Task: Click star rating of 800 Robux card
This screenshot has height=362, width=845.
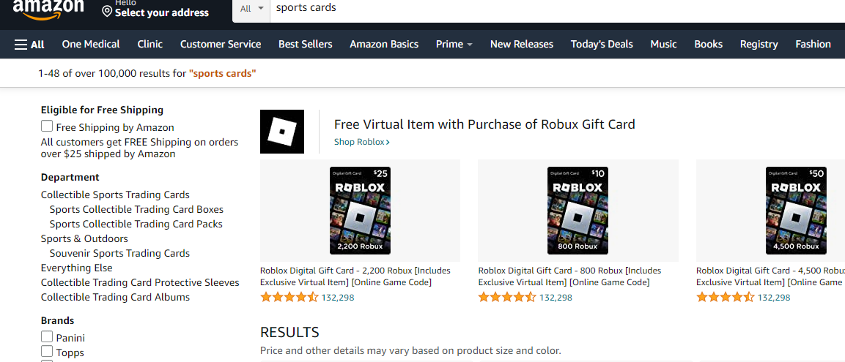Action: (507, 298)
